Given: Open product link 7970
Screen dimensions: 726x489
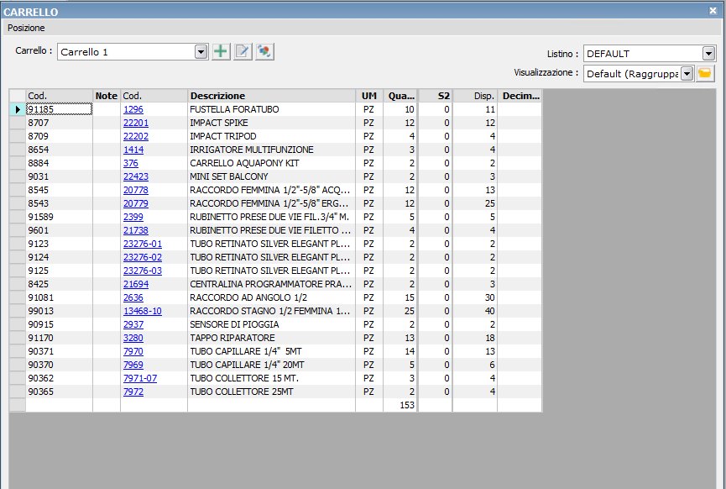Looking at the screenshot, I should pos(133,351).
